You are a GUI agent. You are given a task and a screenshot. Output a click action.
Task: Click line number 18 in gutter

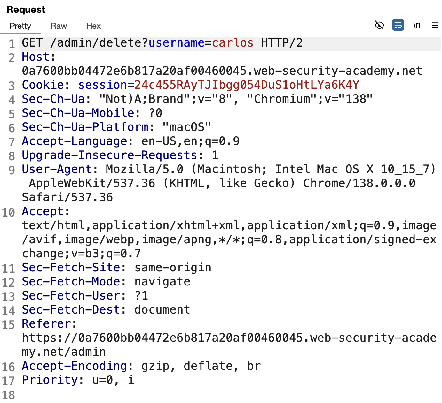click(9, 395)
